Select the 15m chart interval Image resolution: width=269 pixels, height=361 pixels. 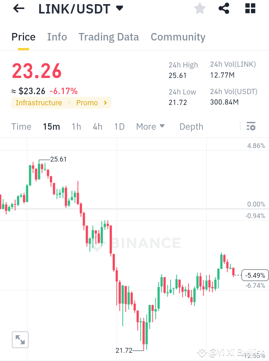point(52,127)
